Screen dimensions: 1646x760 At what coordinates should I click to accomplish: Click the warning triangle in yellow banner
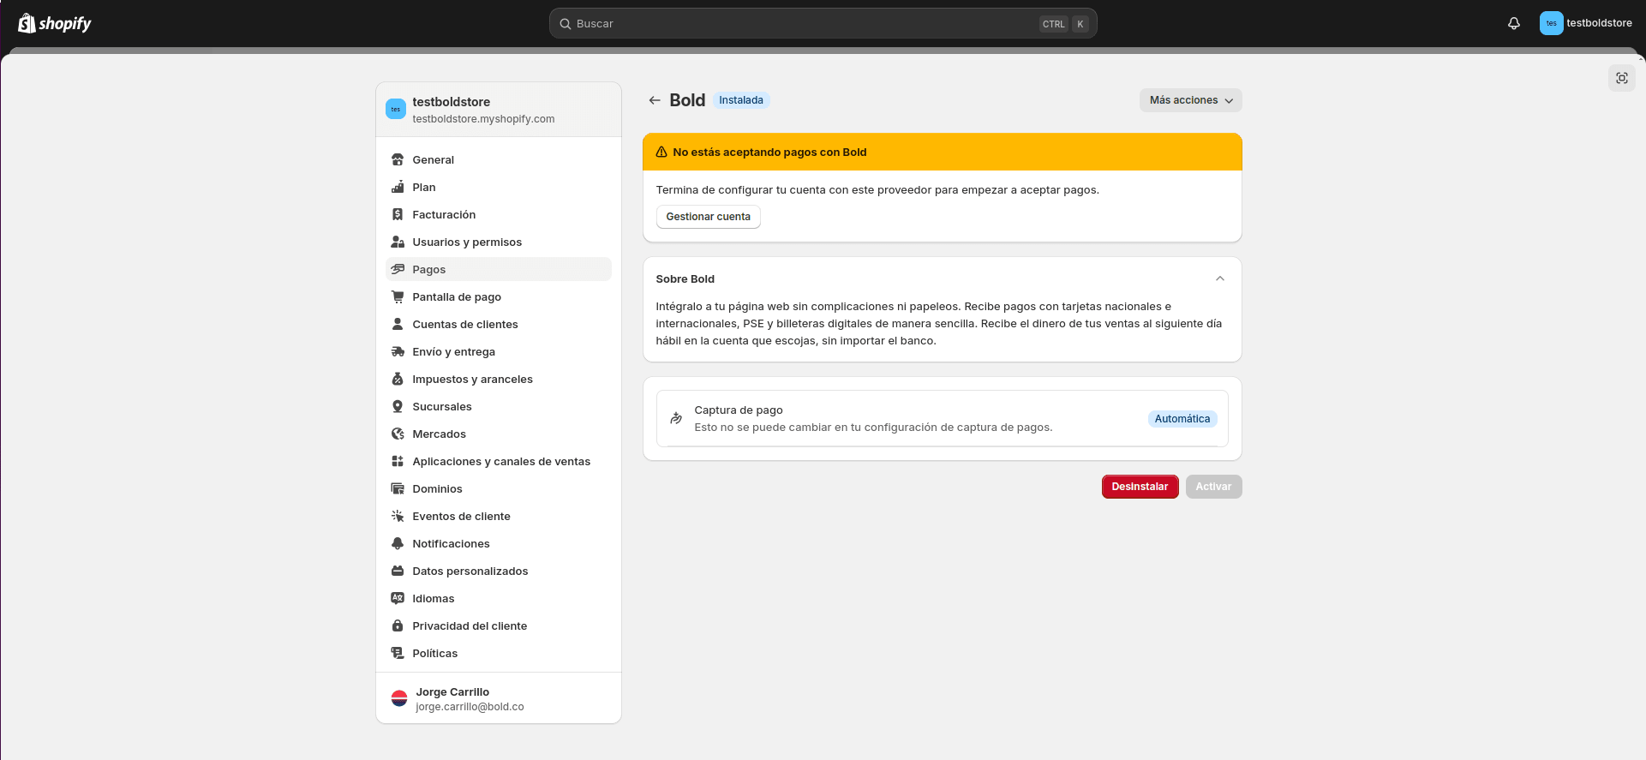661,152
